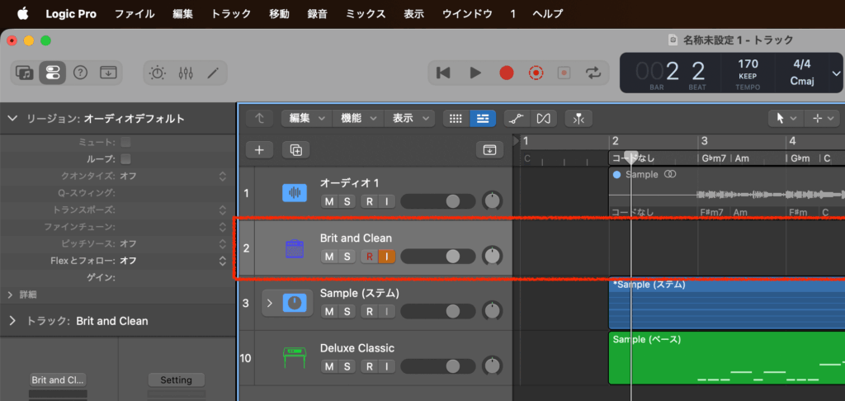Mute the オーディオ 1 track

[329, 201]
